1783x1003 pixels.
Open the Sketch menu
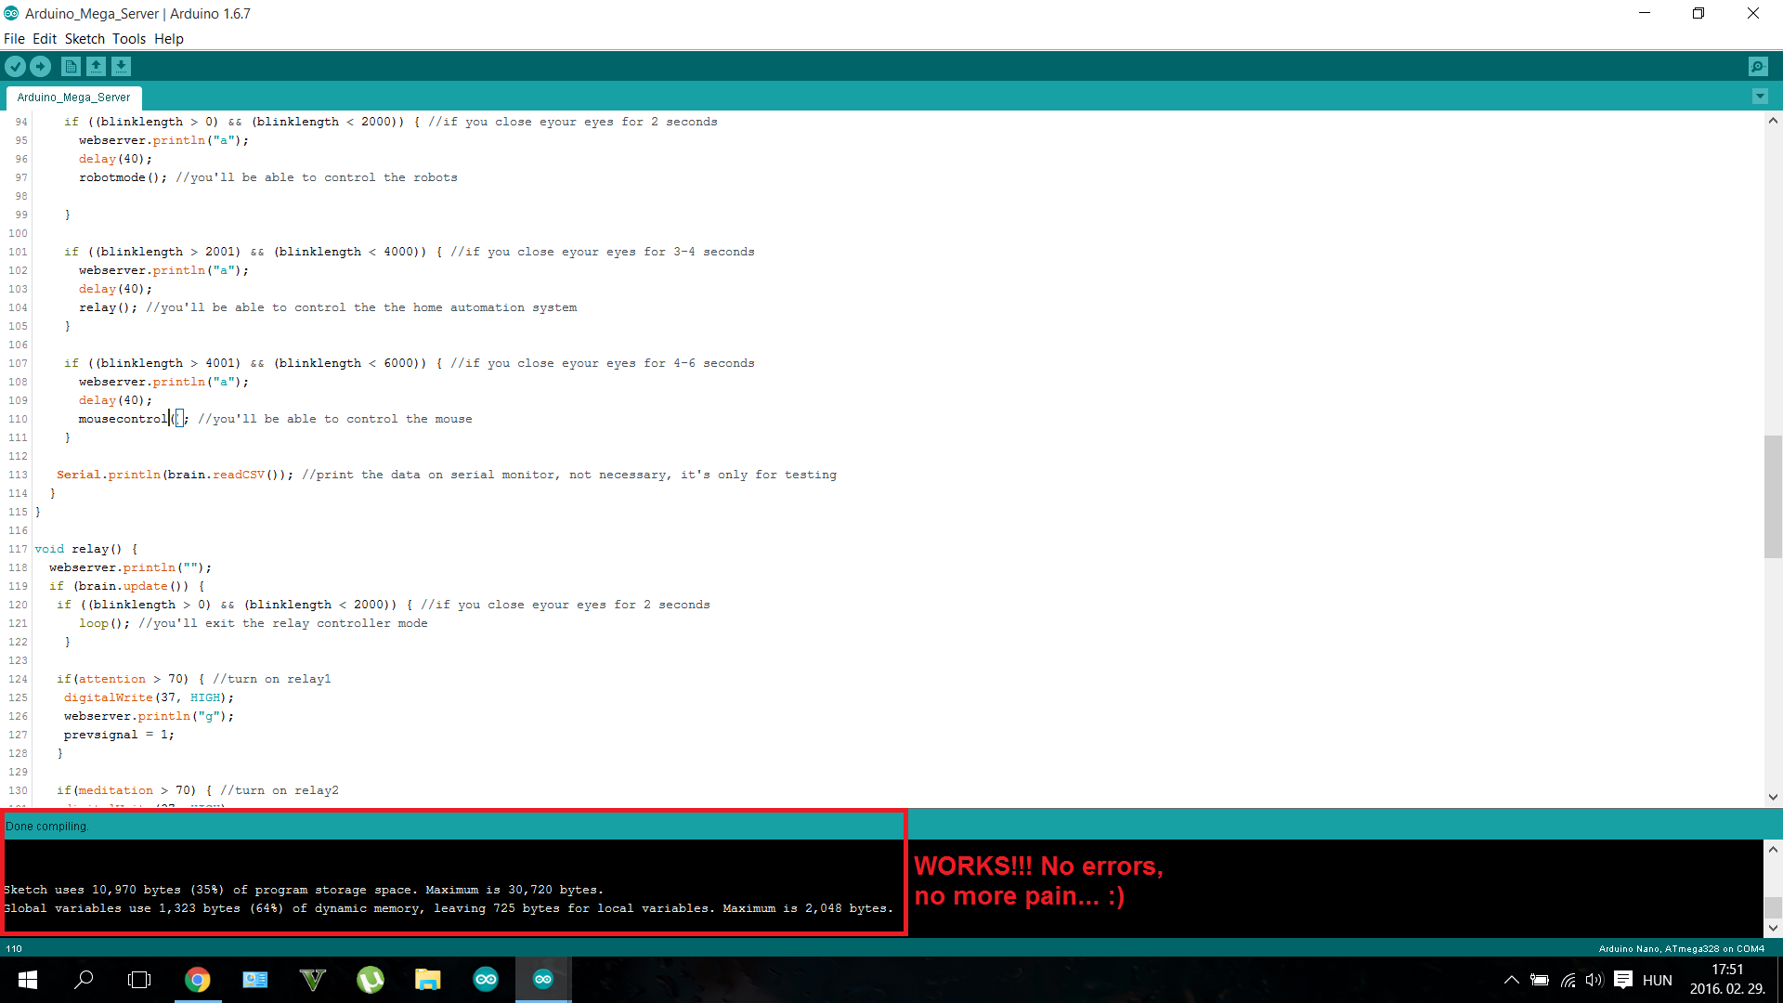pos(85,39)
